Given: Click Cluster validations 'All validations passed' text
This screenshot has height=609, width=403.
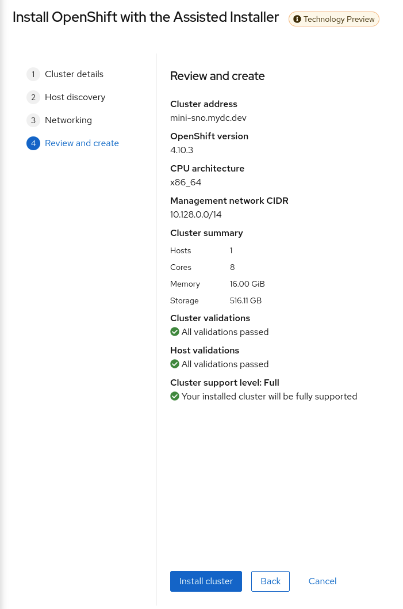Looking at the screenshot, I should pos(225,332).
